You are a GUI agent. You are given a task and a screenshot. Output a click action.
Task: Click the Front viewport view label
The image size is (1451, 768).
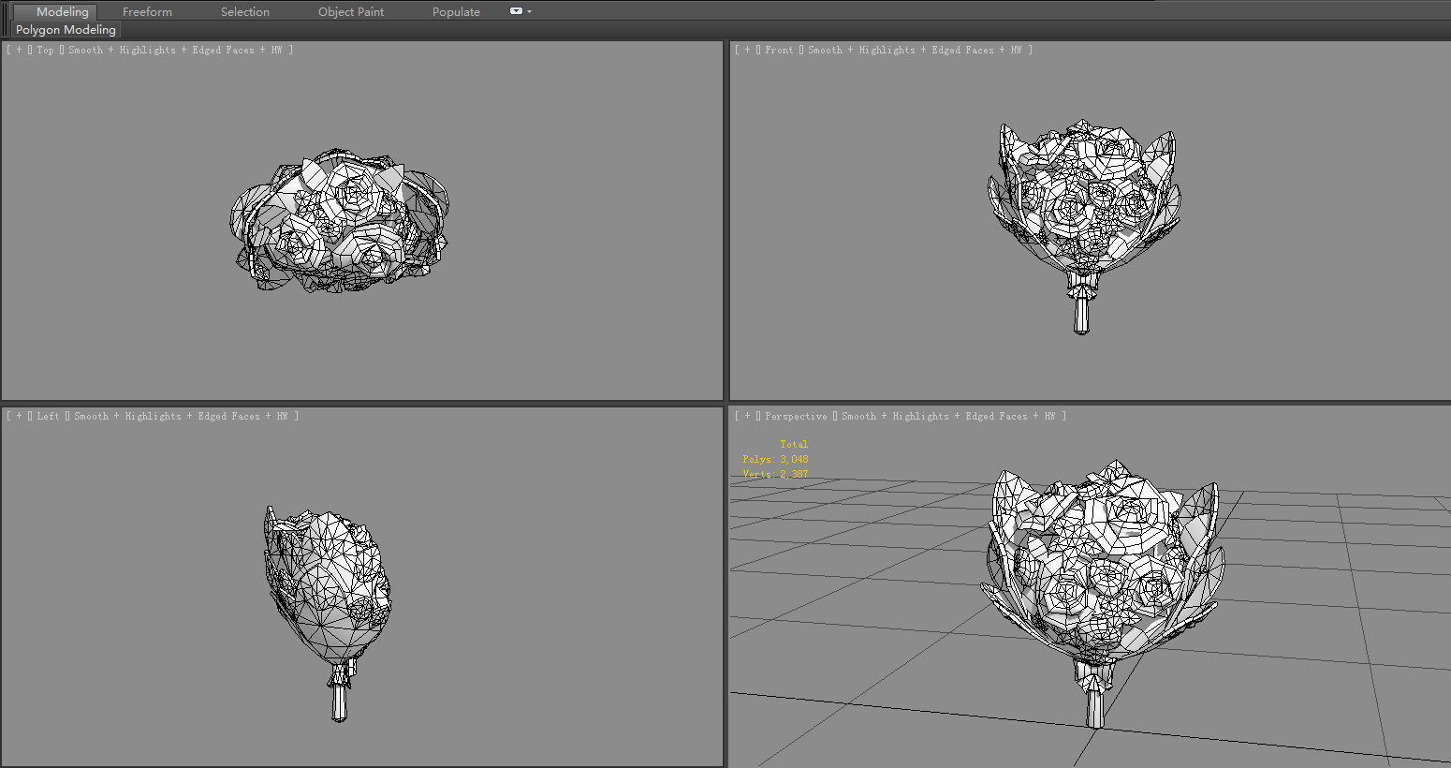coord(779,51)
